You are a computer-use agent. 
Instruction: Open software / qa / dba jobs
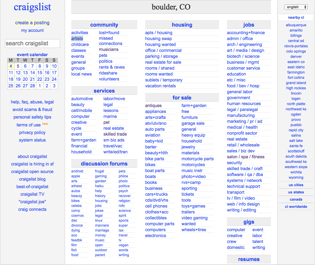245,175
